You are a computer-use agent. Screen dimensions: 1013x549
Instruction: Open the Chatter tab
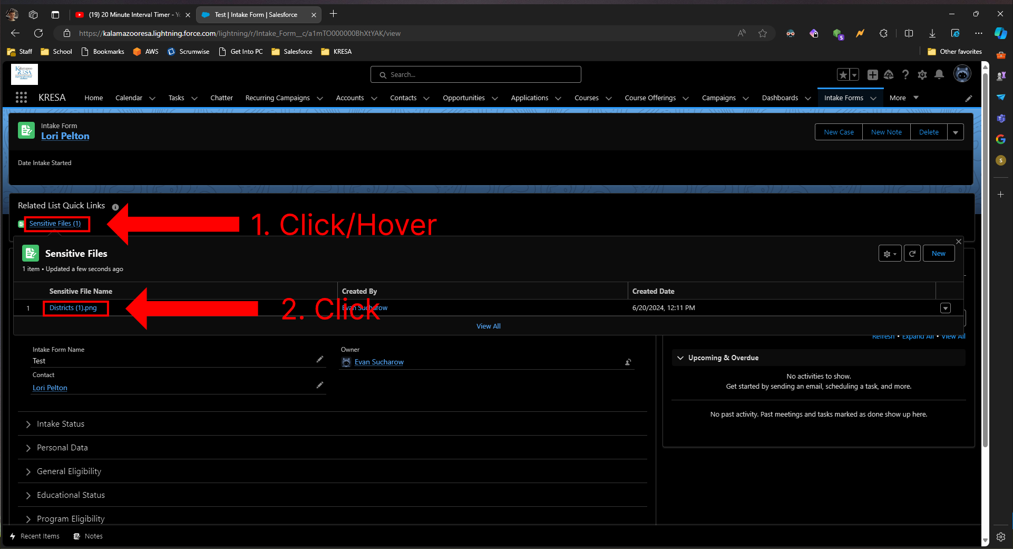[221, 98]
